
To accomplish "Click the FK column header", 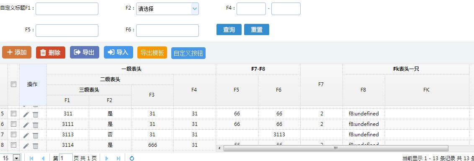I will pos(427,90).
